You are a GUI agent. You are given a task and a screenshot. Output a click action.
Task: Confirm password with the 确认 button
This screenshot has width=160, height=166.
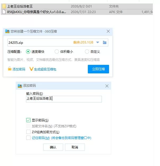(53, 147)
